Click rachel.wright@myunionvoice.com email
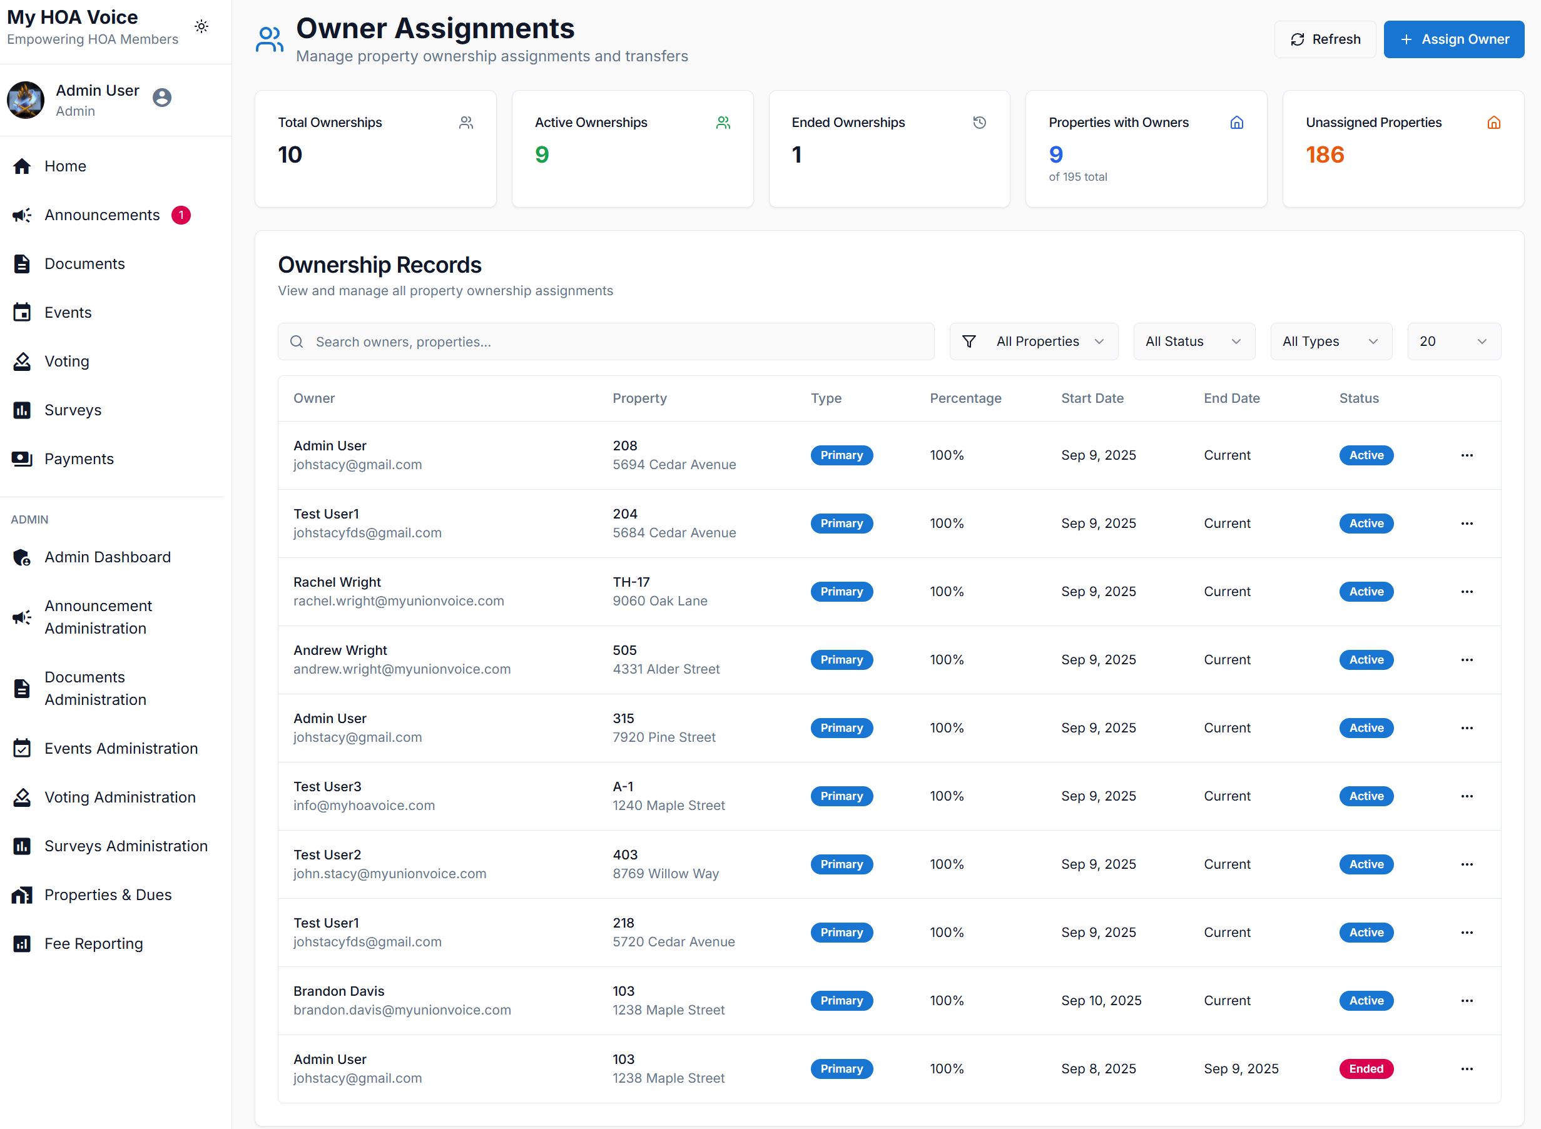The image size is (1541, 1129). (399, 602)
